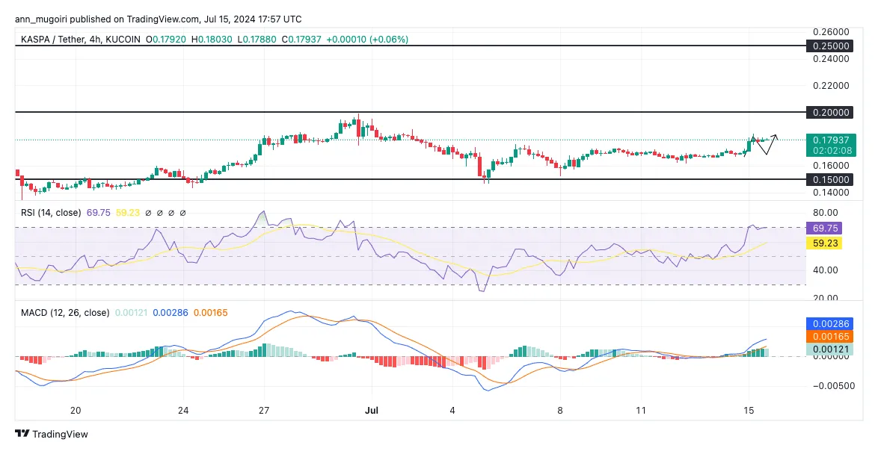Click the Jul label on the time axis

pos(372,411)
